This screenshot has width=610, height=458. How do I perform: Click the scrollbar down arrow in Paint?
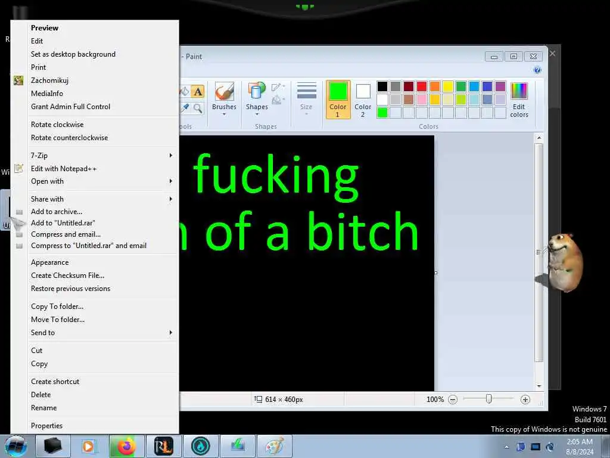(x=539, y=386)
